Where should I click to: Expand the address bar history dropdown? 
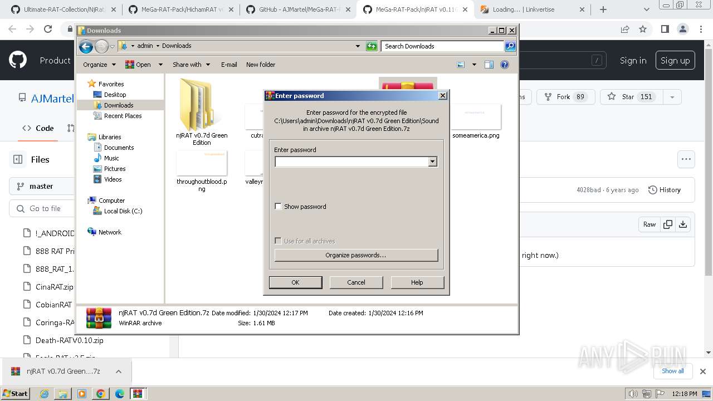[358, 46]
